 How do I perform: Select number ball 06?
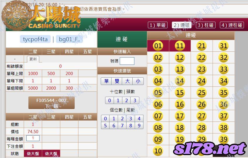coord(158,104)
